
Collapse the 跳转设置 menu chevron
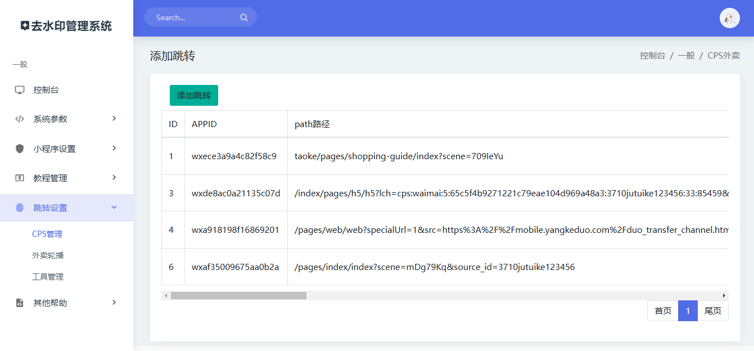click(x=114, y=208)
